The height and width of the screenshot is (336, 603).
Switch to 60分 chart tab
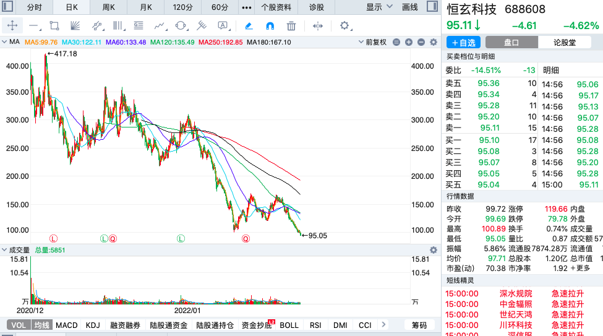coord(220,7)
